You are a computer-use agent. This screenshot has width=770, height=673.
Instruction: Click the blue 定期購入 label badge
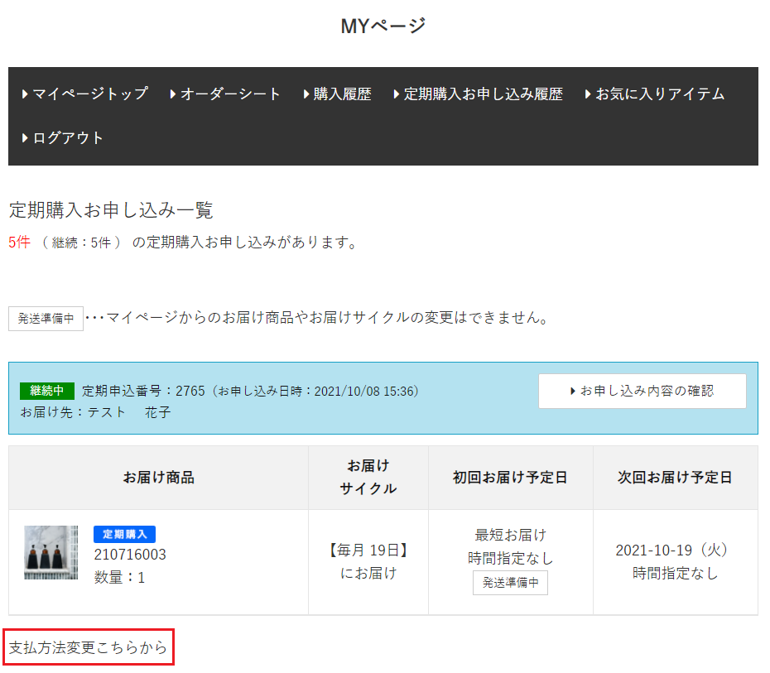click(124, 535)
